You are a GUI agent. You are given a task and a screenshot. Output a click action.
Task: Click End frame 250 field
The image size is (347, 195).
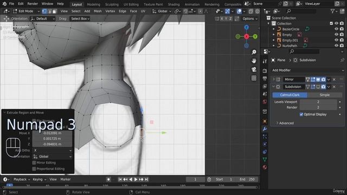(247, 179)
